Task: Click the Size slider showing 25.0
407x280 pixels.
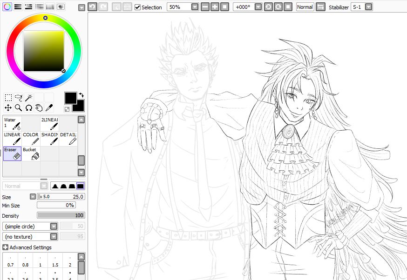Action: pyautogui.click(x=61, y=197)
